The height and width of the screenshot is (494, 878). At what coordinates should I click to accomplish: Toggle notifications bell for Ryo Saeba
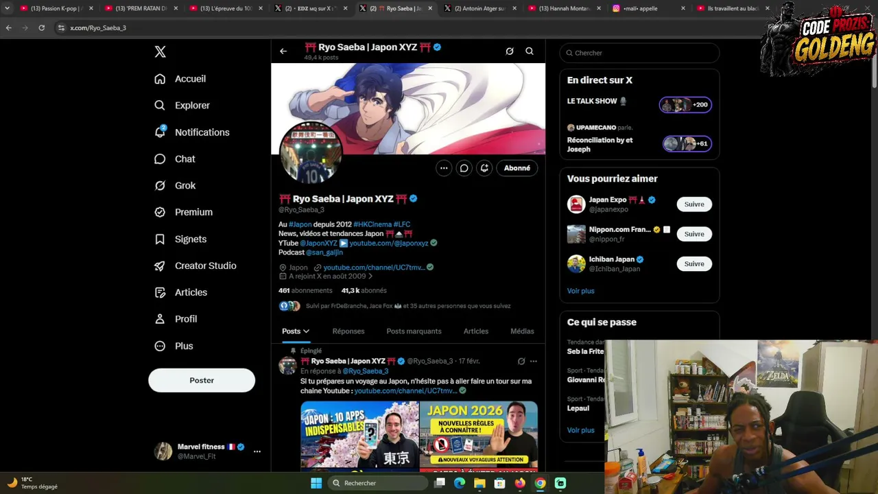484,168
